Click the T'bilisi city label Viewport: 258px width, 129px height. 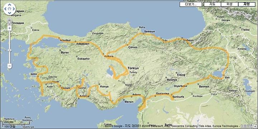tap(245, 30)
